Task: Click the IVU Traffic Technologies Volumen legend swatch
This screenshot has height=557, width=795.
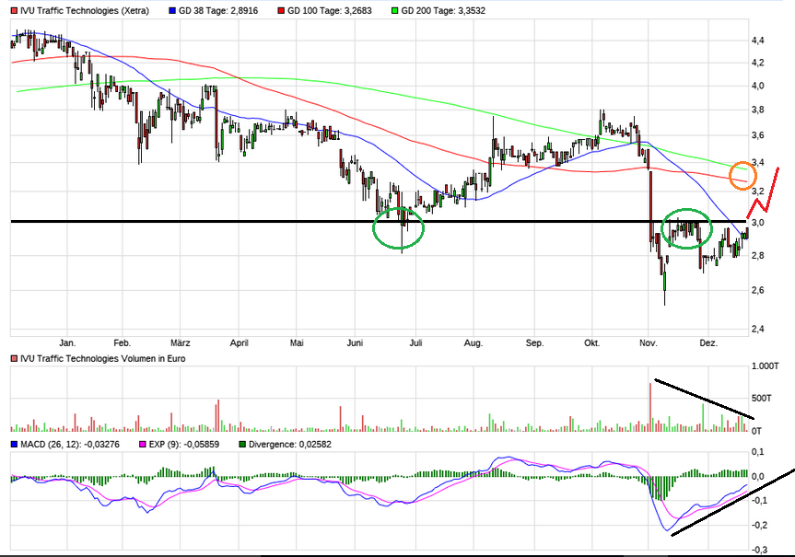Action: (14, 359)
